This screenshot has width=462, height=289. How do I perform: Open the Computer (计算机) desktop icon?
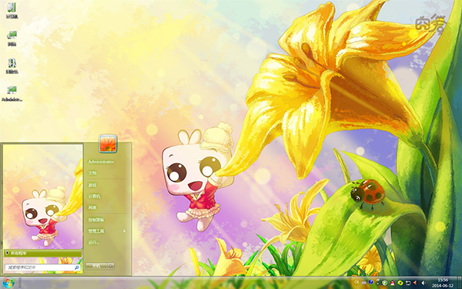12,10
